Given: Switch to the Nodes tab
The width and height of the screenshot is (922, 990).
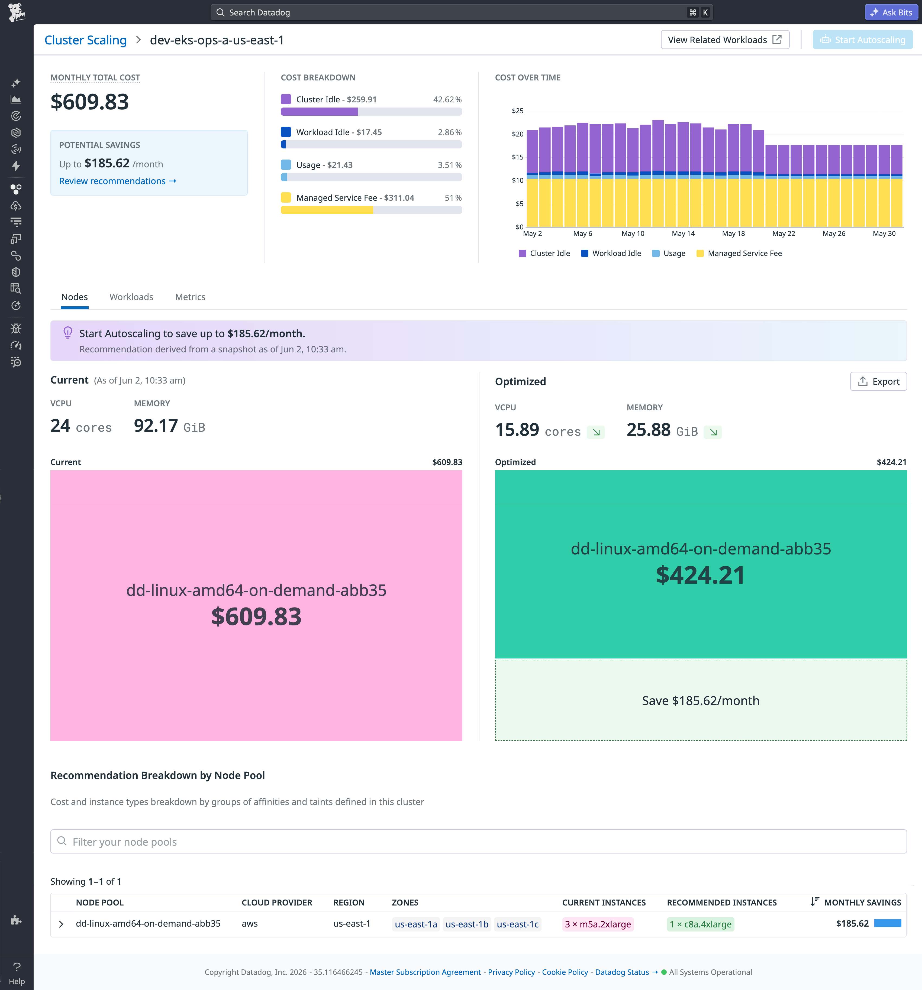Looking at the screenshot, I should pos(74,297).
